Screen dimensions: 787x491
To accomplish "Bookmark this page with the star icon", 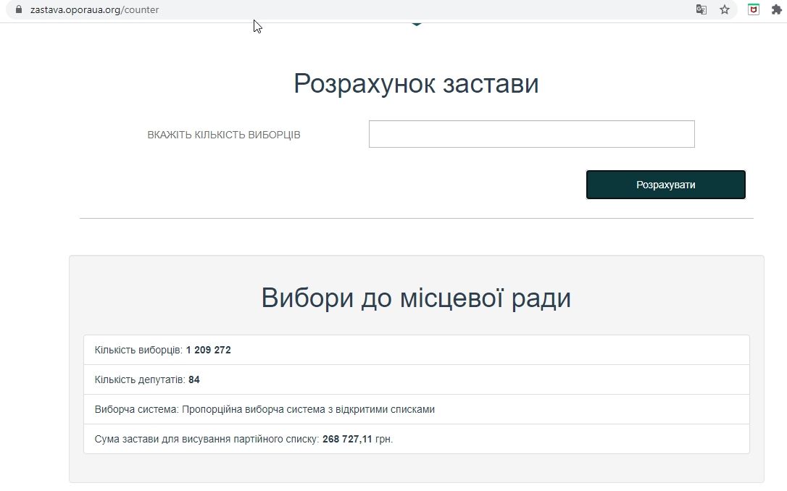I will (724, 10).
